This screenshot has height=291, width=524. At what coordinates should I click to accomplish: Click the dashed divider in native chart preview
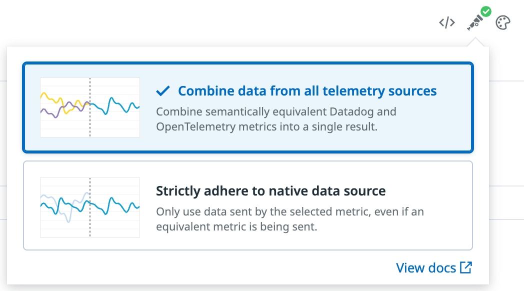(x=90, y=225)
